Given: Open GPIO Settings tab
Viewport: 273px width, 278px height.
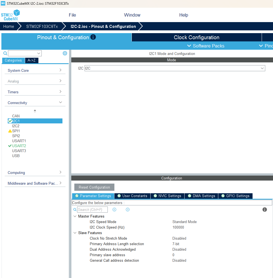Looking at the screenshot, I should (x=235, y=196).
